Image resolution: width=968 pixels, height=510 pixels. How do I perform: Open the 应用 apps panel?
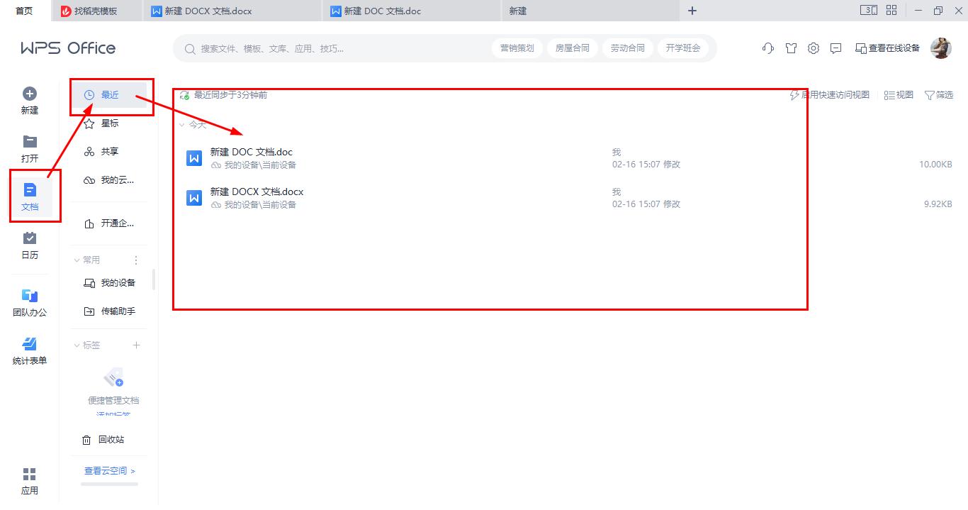pyautogui.click(x=29, y=480)
